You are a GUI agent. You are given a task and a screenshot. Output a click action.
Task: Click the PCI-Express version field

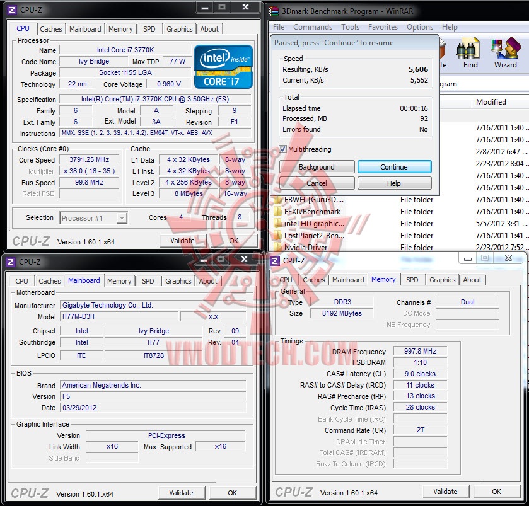[166, 435]
